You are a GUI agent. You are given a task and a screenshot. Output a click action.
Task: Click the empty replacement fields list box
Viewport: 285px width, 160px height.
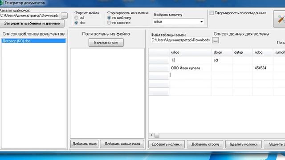[x=107, y=93]
